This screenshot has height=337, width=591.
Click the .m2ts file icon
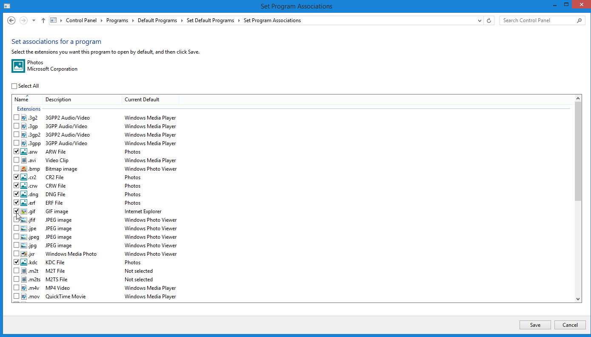coord(24,280)
